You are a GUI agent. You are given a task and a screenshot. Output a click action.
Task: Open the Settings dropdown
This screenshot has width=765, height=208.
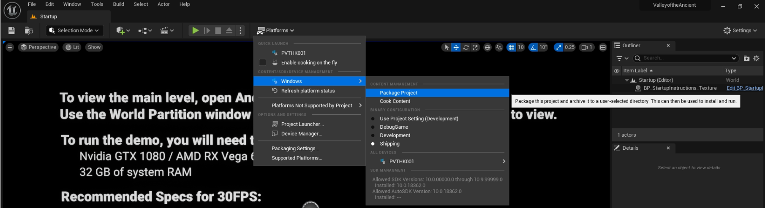click(740, 30)
